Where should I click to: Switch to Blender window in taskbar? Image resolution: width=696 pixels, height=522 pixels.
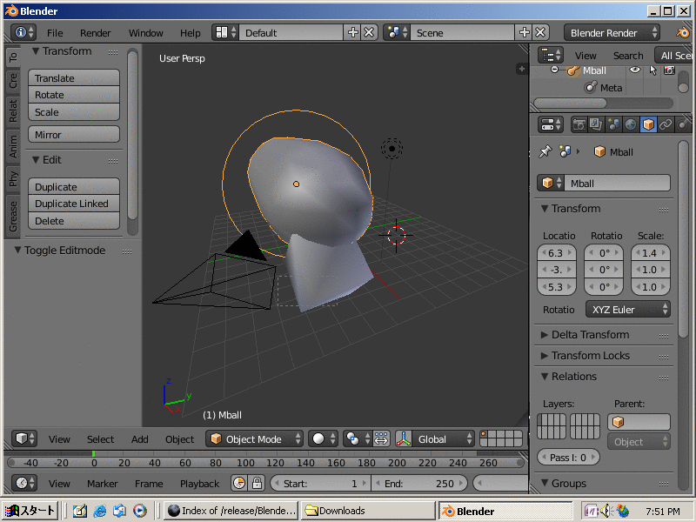coord(505,511)
